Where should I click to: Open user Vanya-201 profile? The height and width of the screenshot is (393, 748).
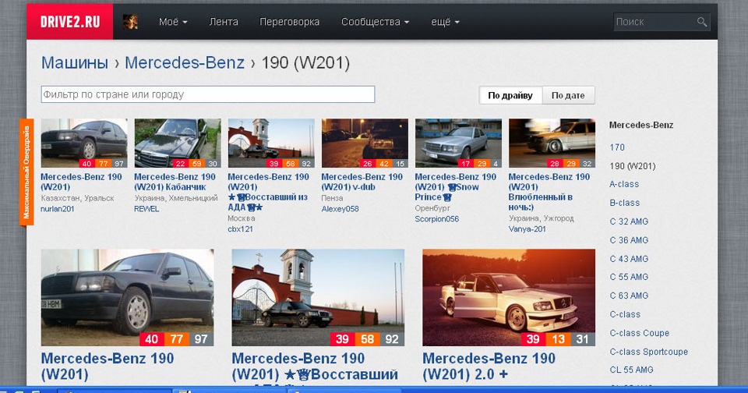point(527,228)
